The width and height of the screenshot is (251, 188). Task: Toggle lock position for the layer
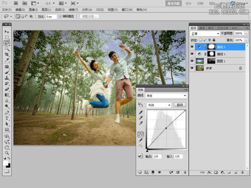pos(209,40)
